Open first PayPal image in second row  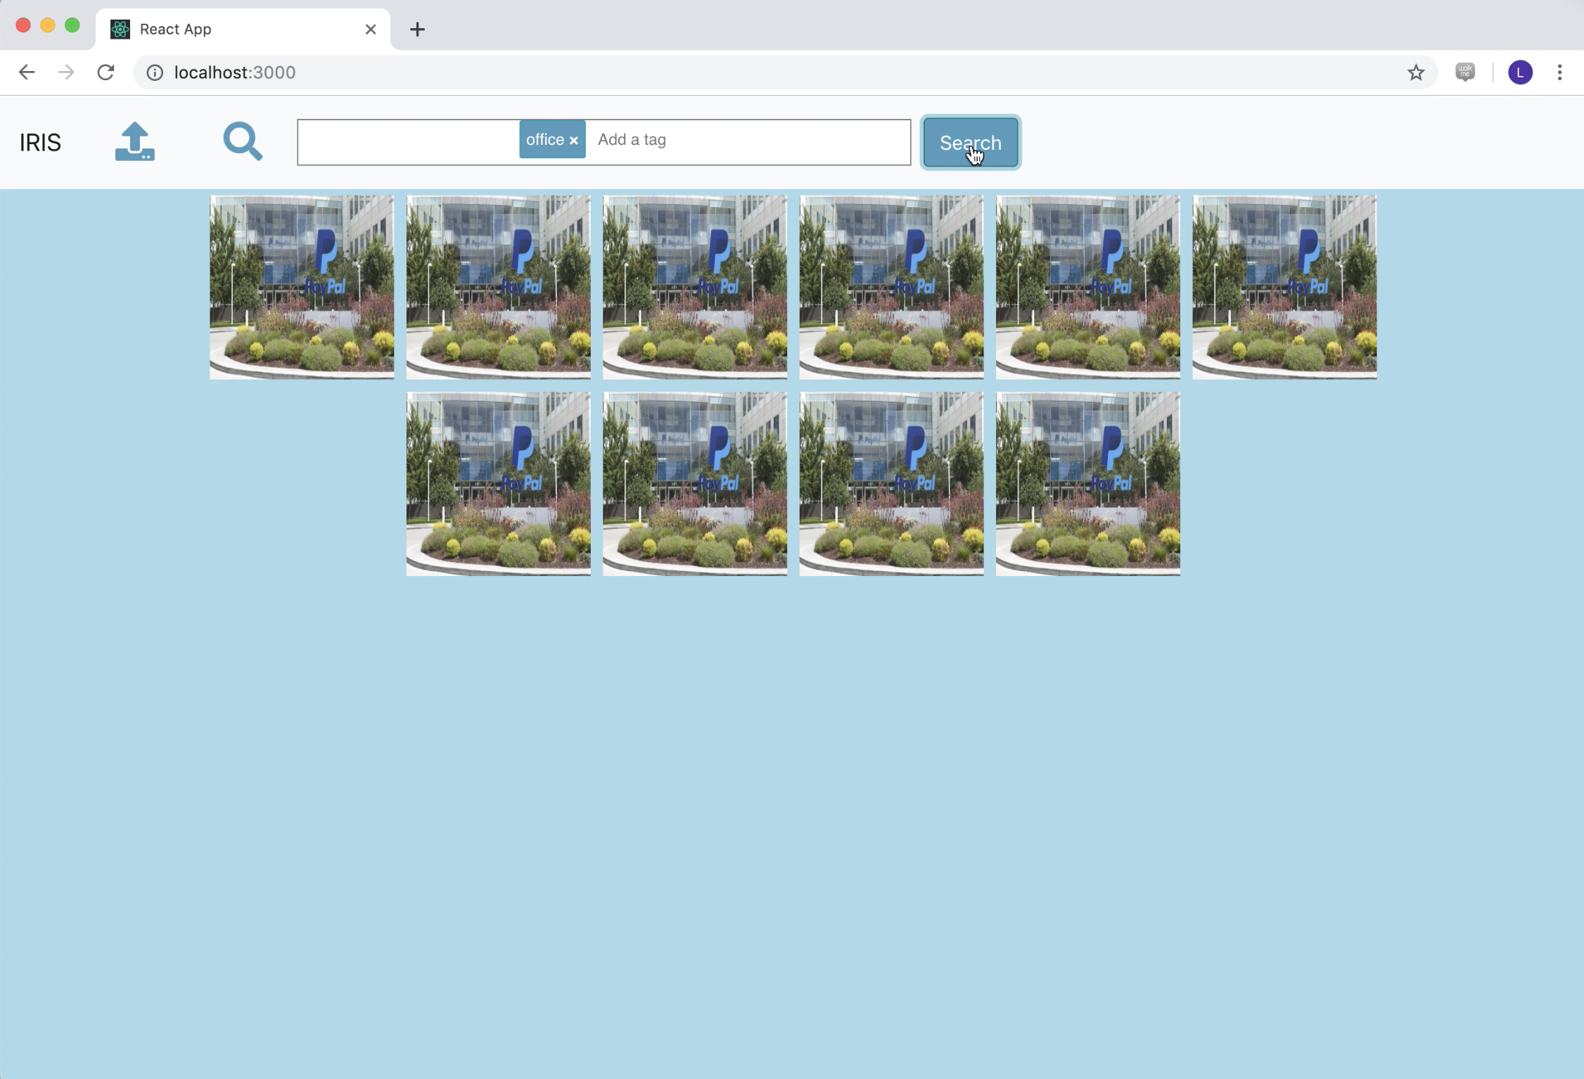[x=498, y=484]
